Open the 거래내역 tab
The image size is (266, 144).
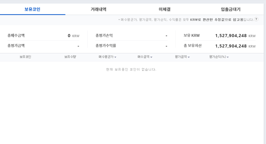(98, 10)
